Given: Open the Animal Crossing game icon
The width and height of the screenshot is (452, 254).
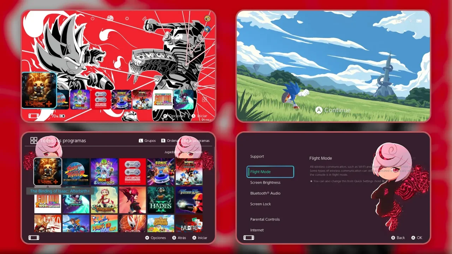Looking at the screenshot, I should [x=161, y=223].
